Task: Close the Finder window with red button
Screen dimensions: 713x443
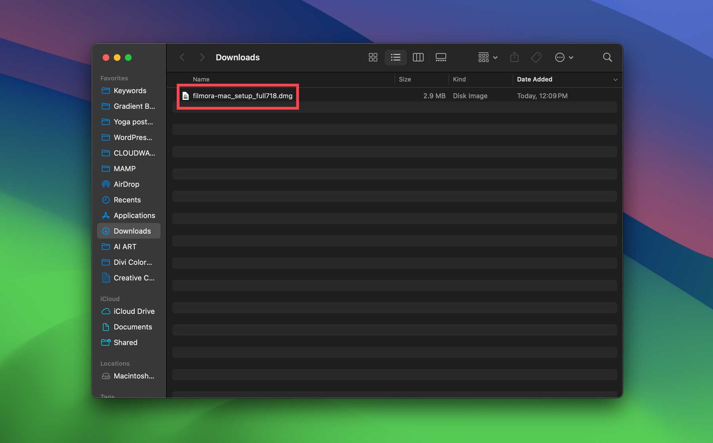Action: (106, 57)
